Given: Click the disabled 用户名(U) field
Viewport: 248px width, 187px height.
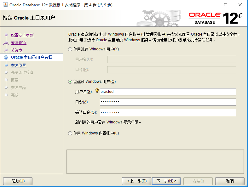Looking at the screenshot, I should click(x=172, y=59).
